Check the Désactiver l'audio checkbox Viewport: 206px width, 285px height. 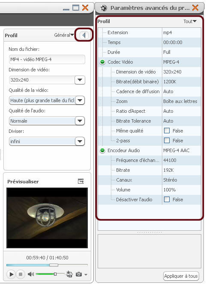[x=167, y=200]
